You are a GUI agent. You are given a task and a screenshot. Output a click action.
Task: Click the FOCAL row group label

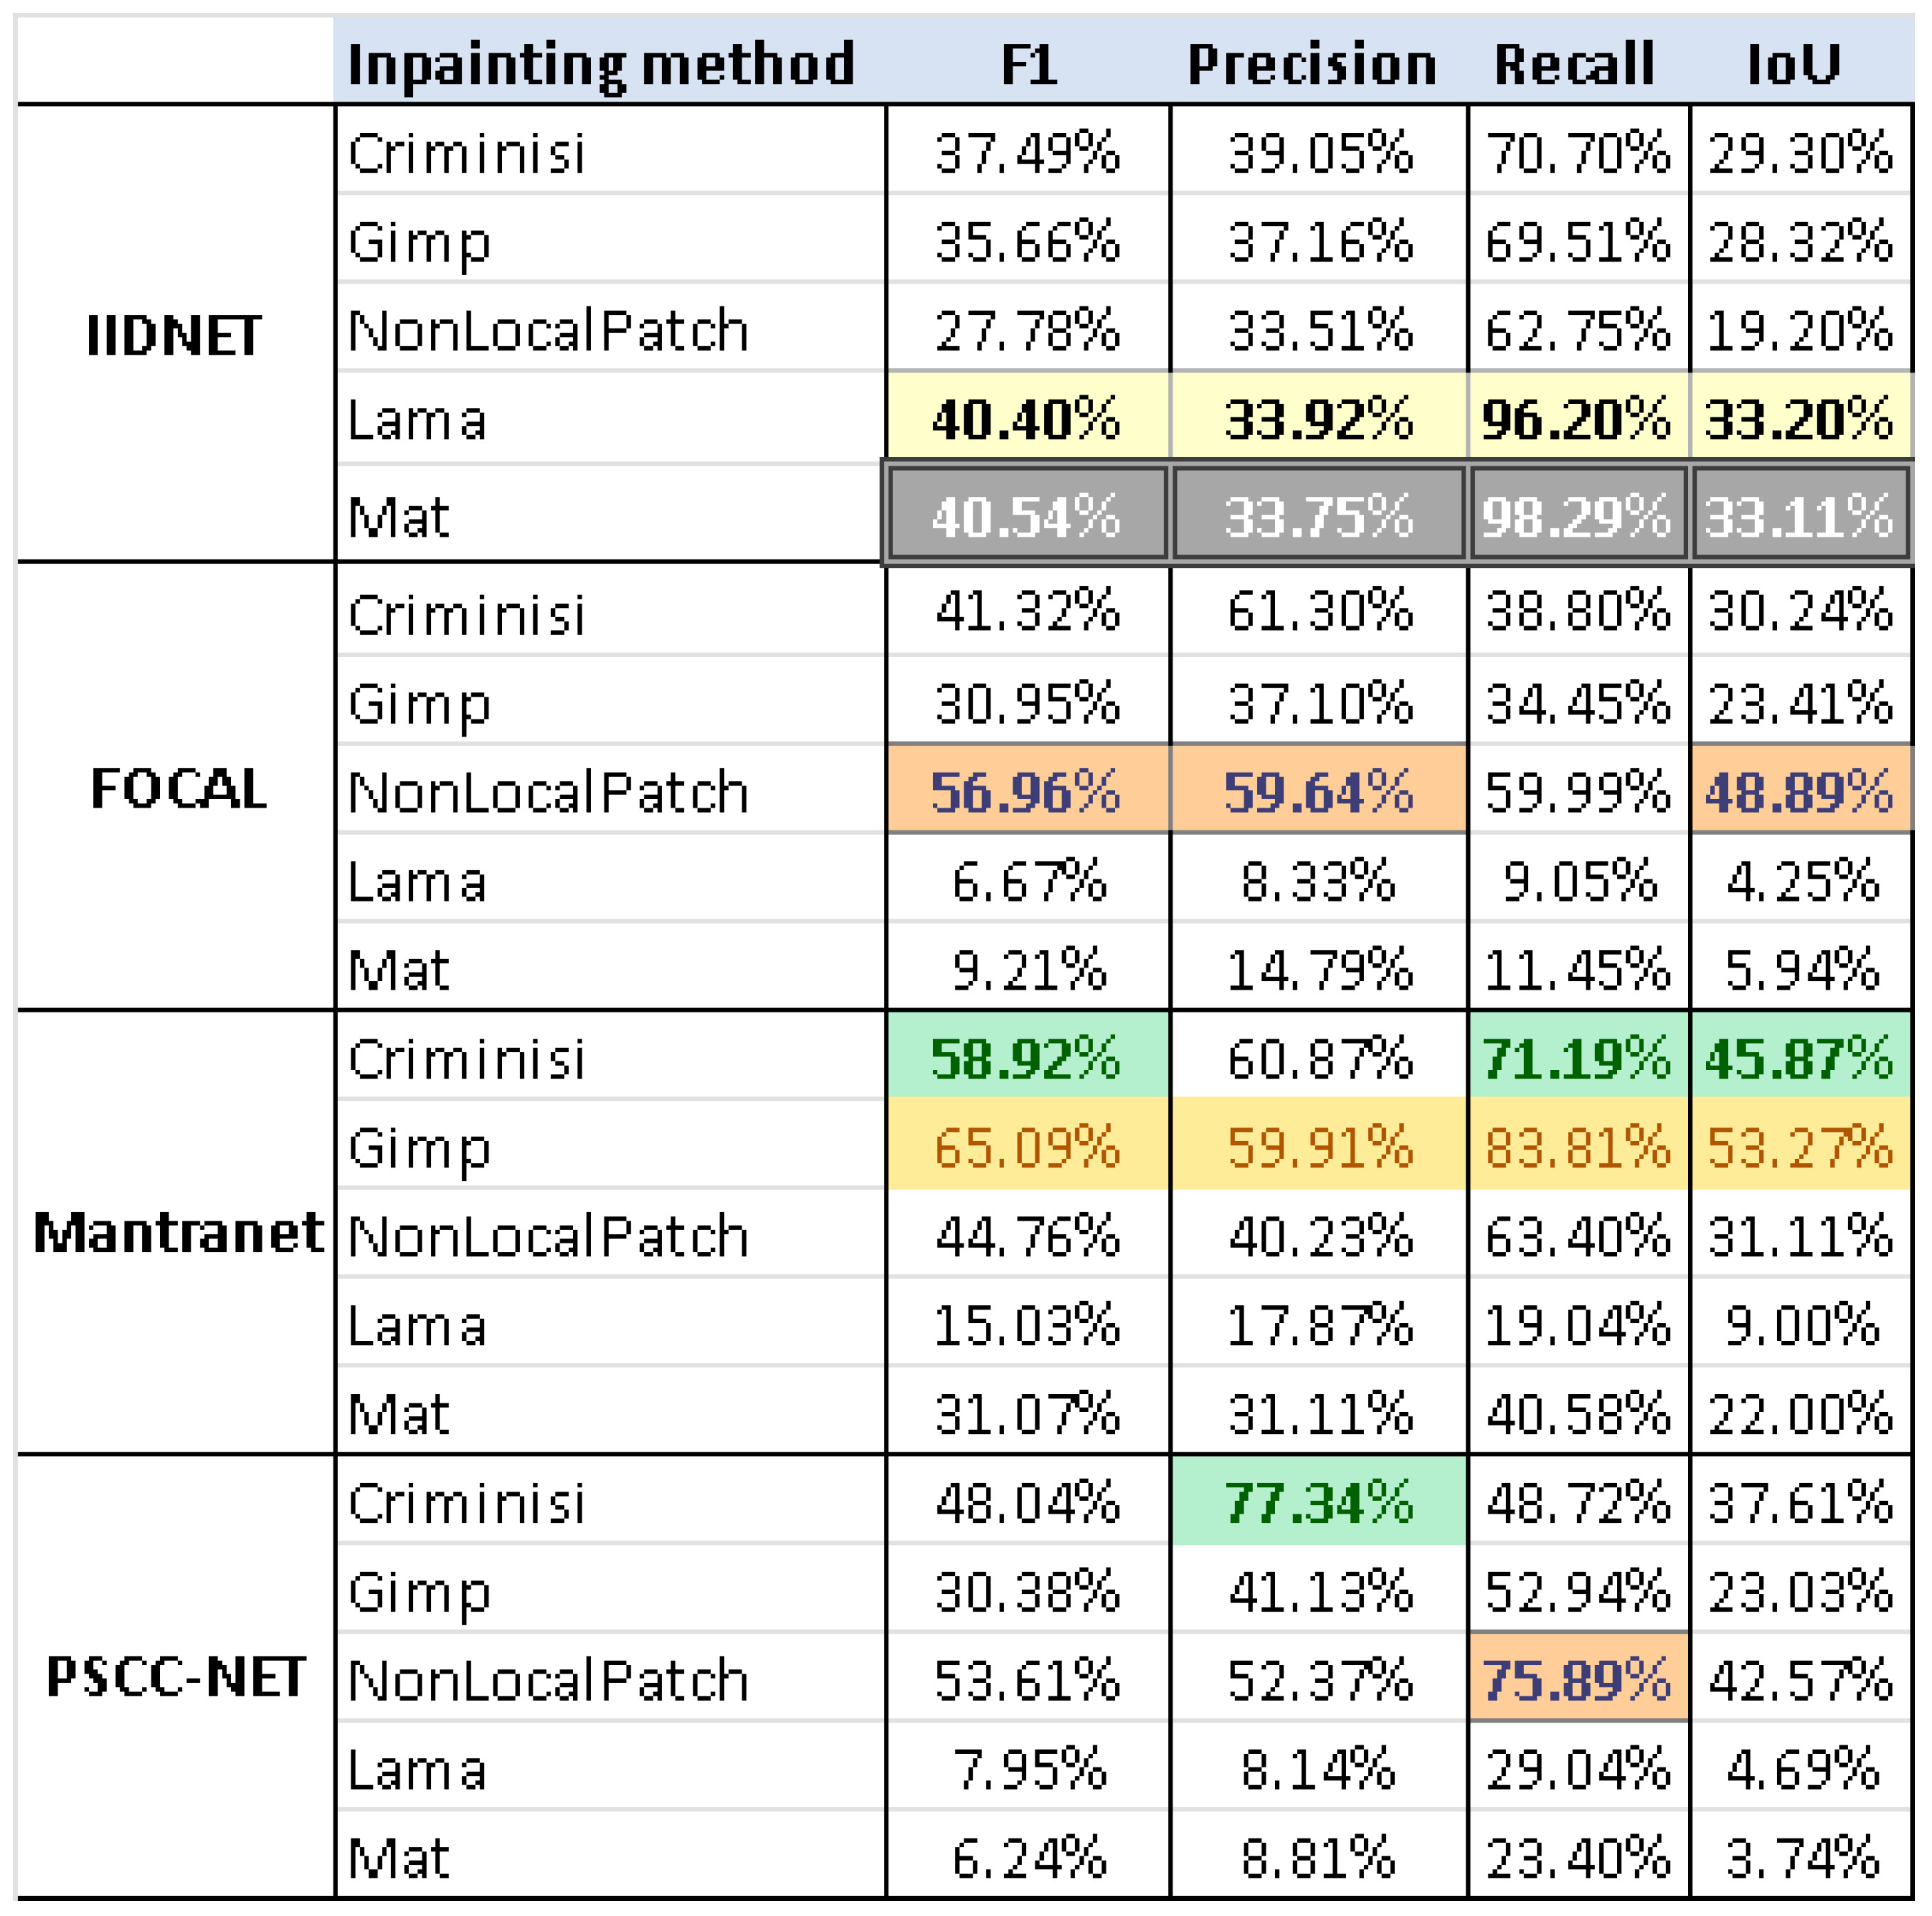pos(178,788)
